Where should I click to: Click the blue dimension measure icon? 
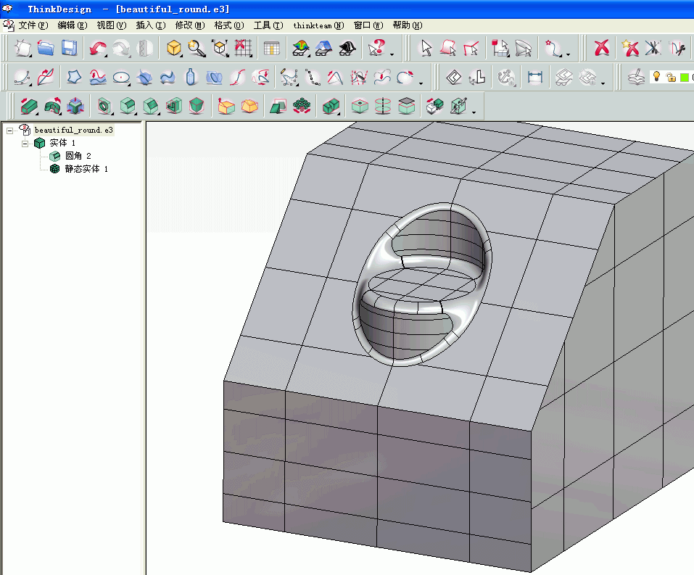coord(534,78)
